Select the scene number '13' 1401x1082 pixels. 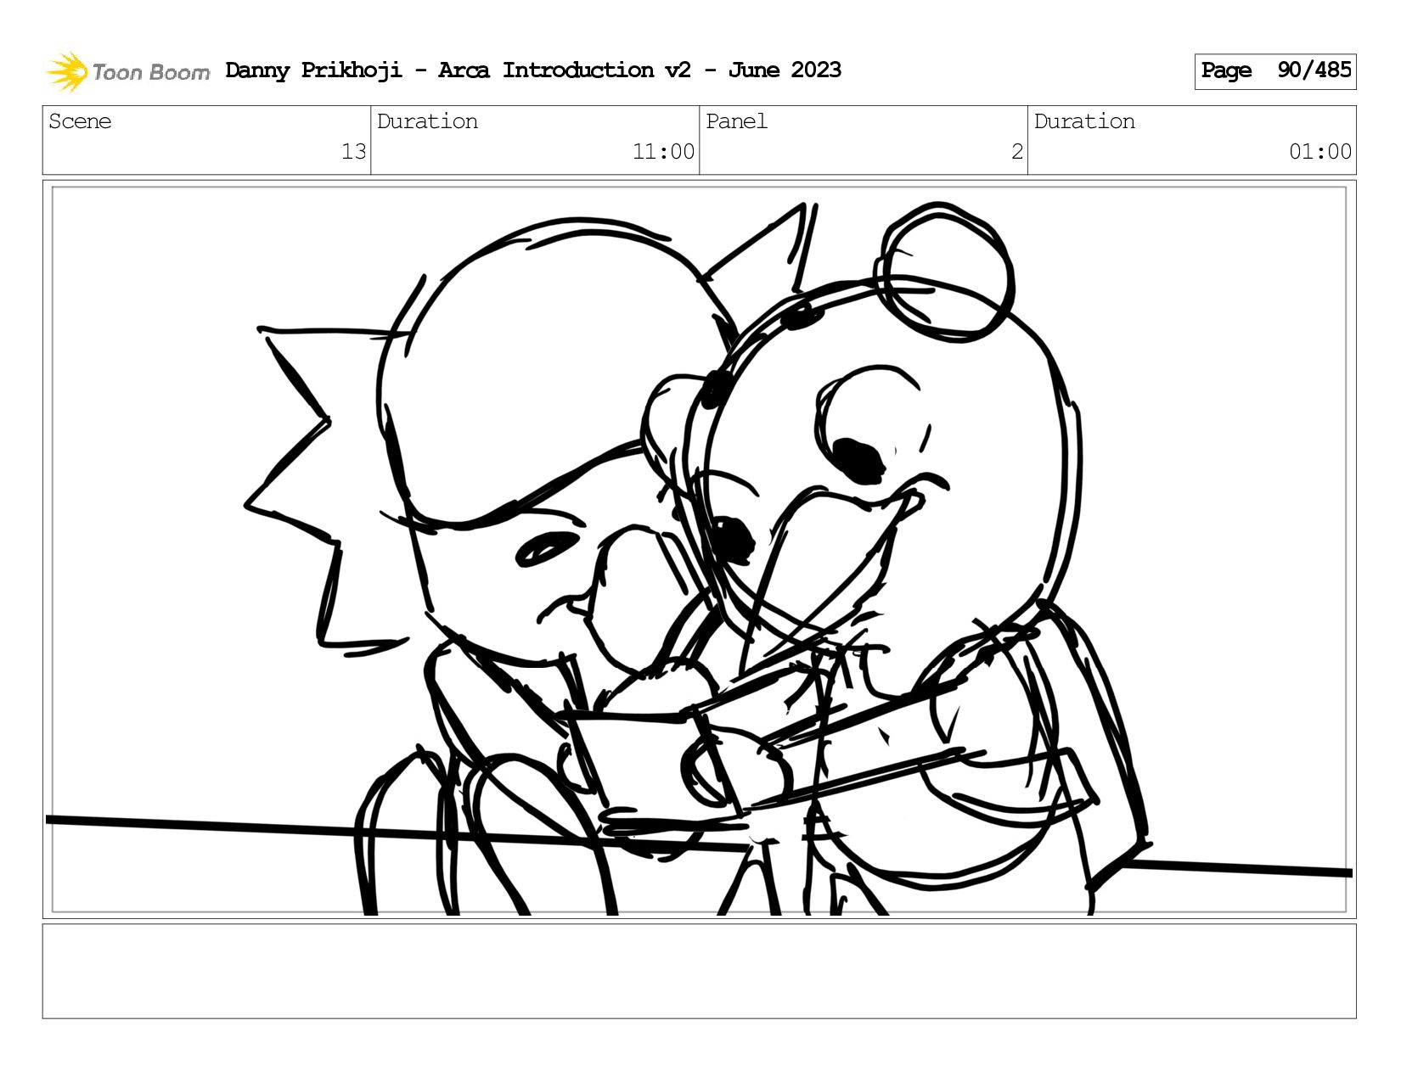[353, 152]
